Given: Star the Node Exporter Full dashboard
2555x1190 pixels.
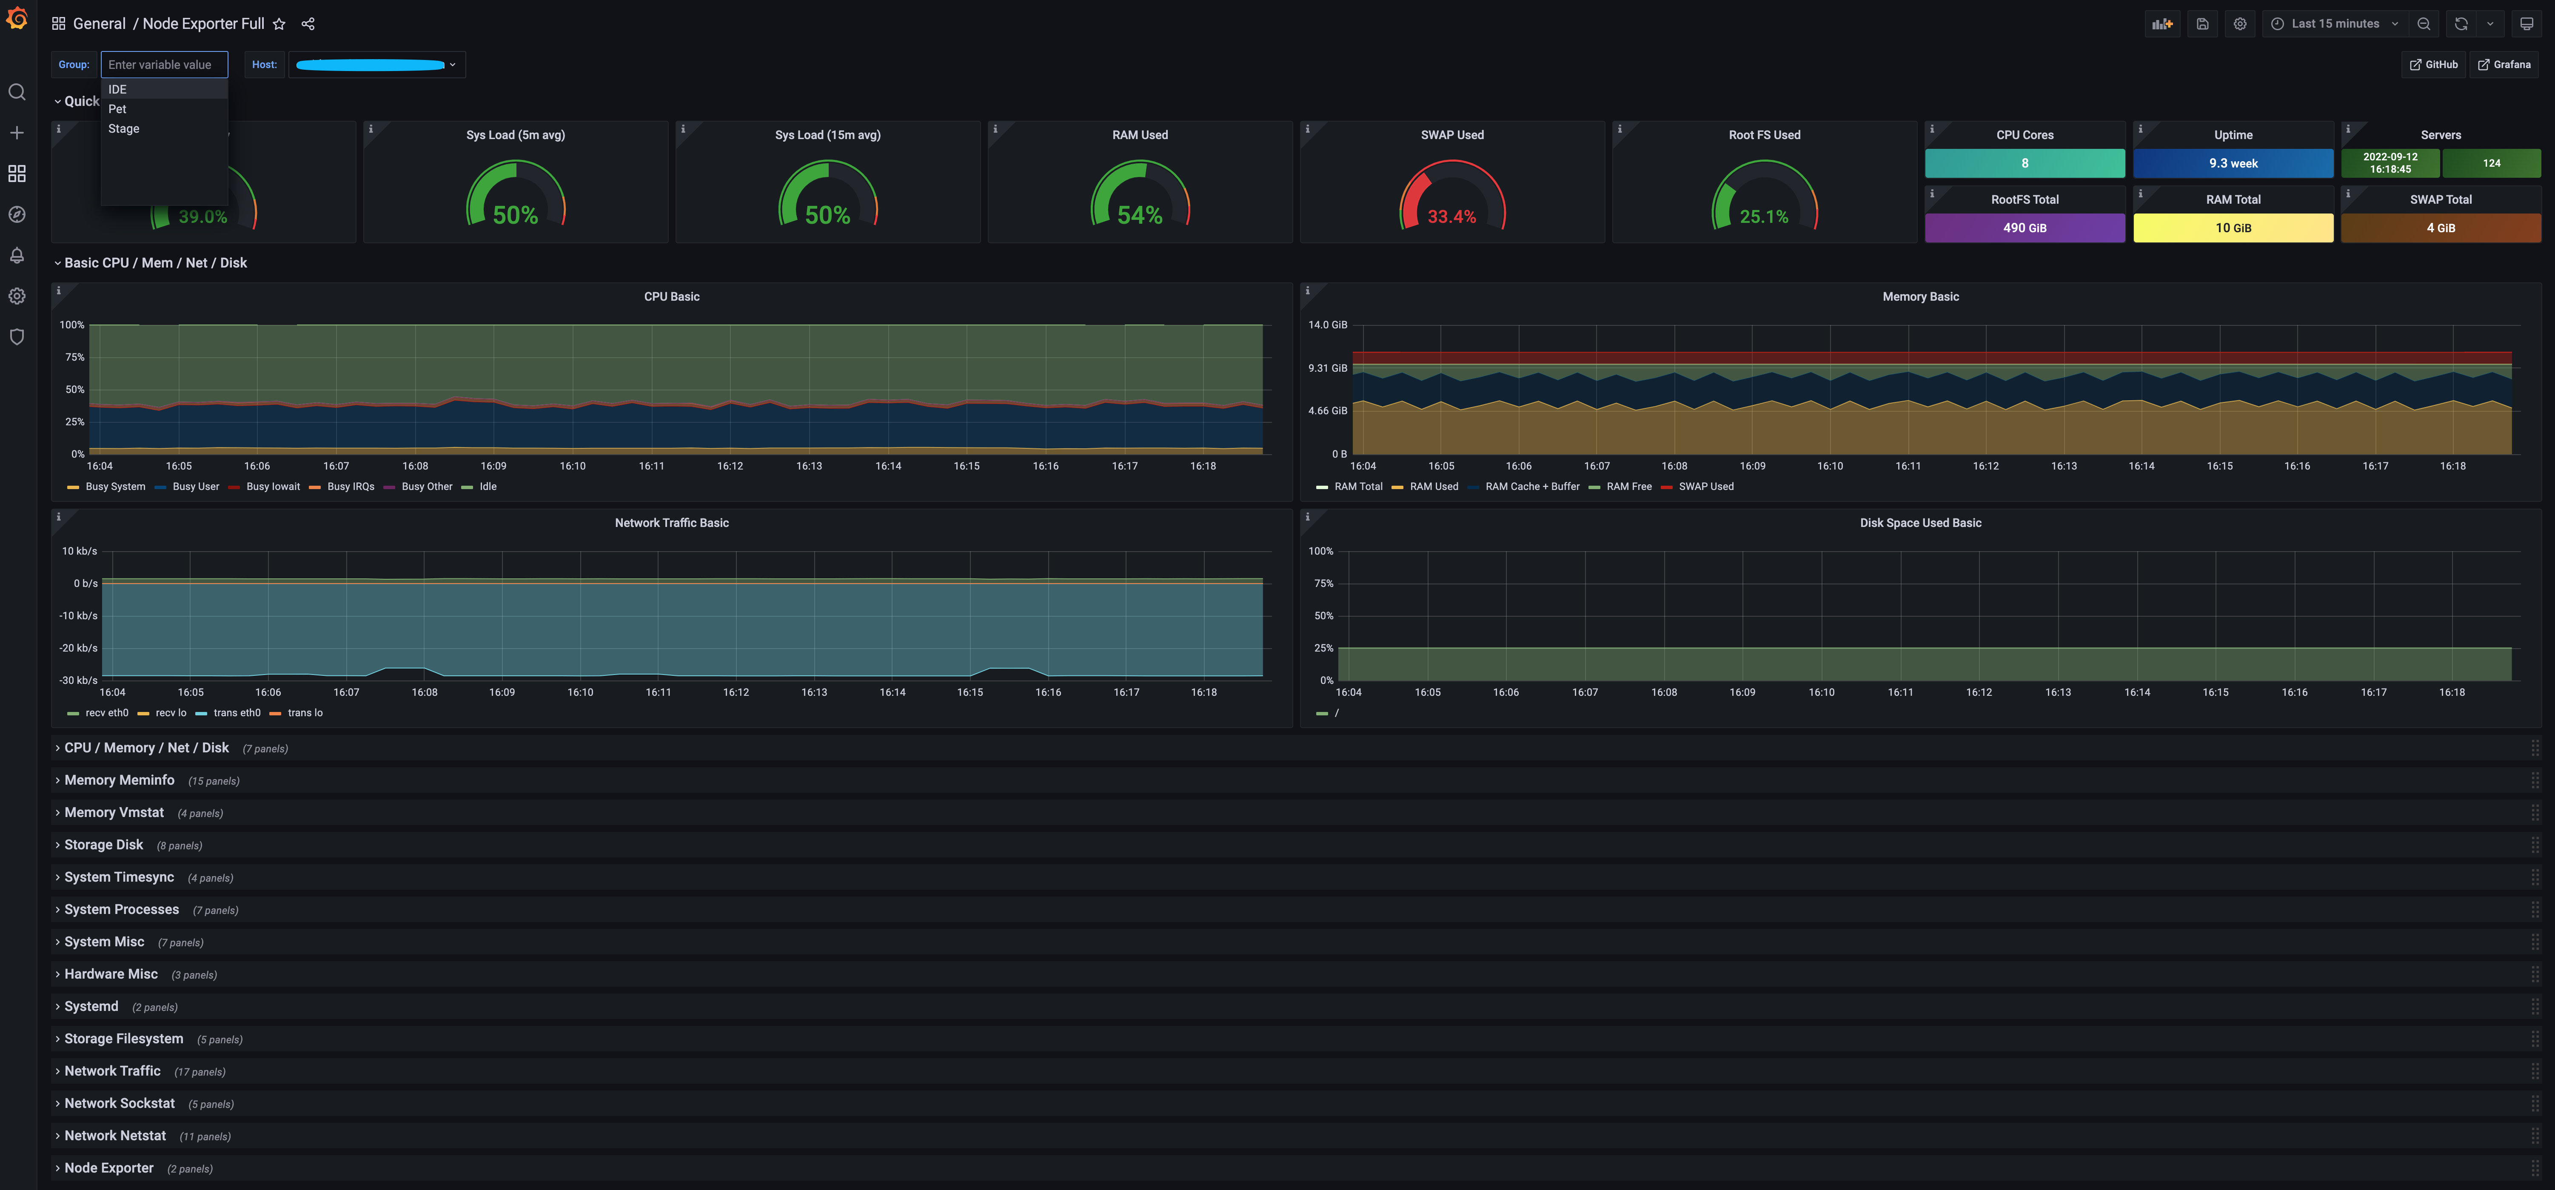Looking at the screenshot, I should pos(279,24).
